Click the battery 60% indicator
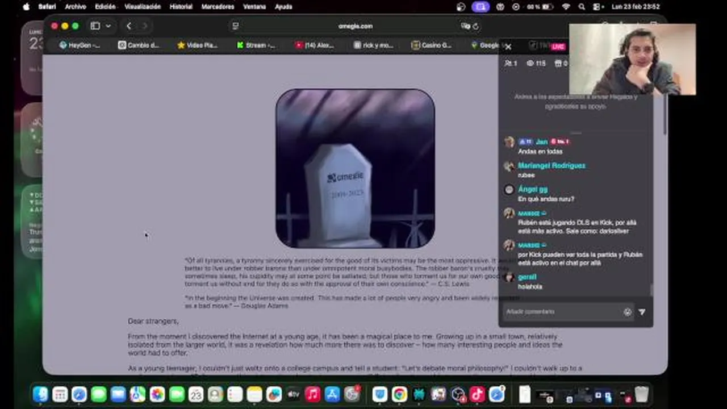 click(540, 7)
